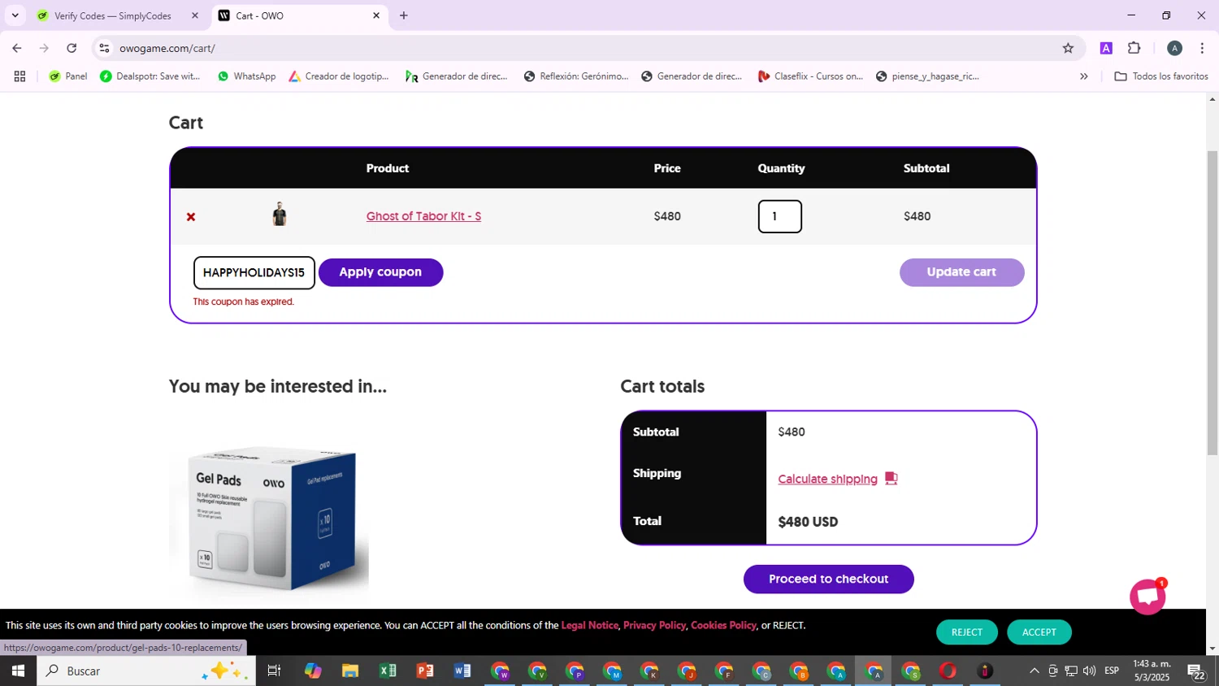Go back to the previous page

tap(17, 48)
